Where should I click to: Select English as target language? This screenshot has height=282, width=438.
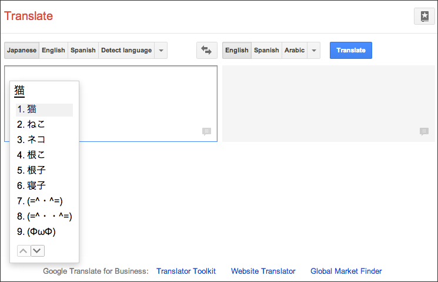point(237,51)
